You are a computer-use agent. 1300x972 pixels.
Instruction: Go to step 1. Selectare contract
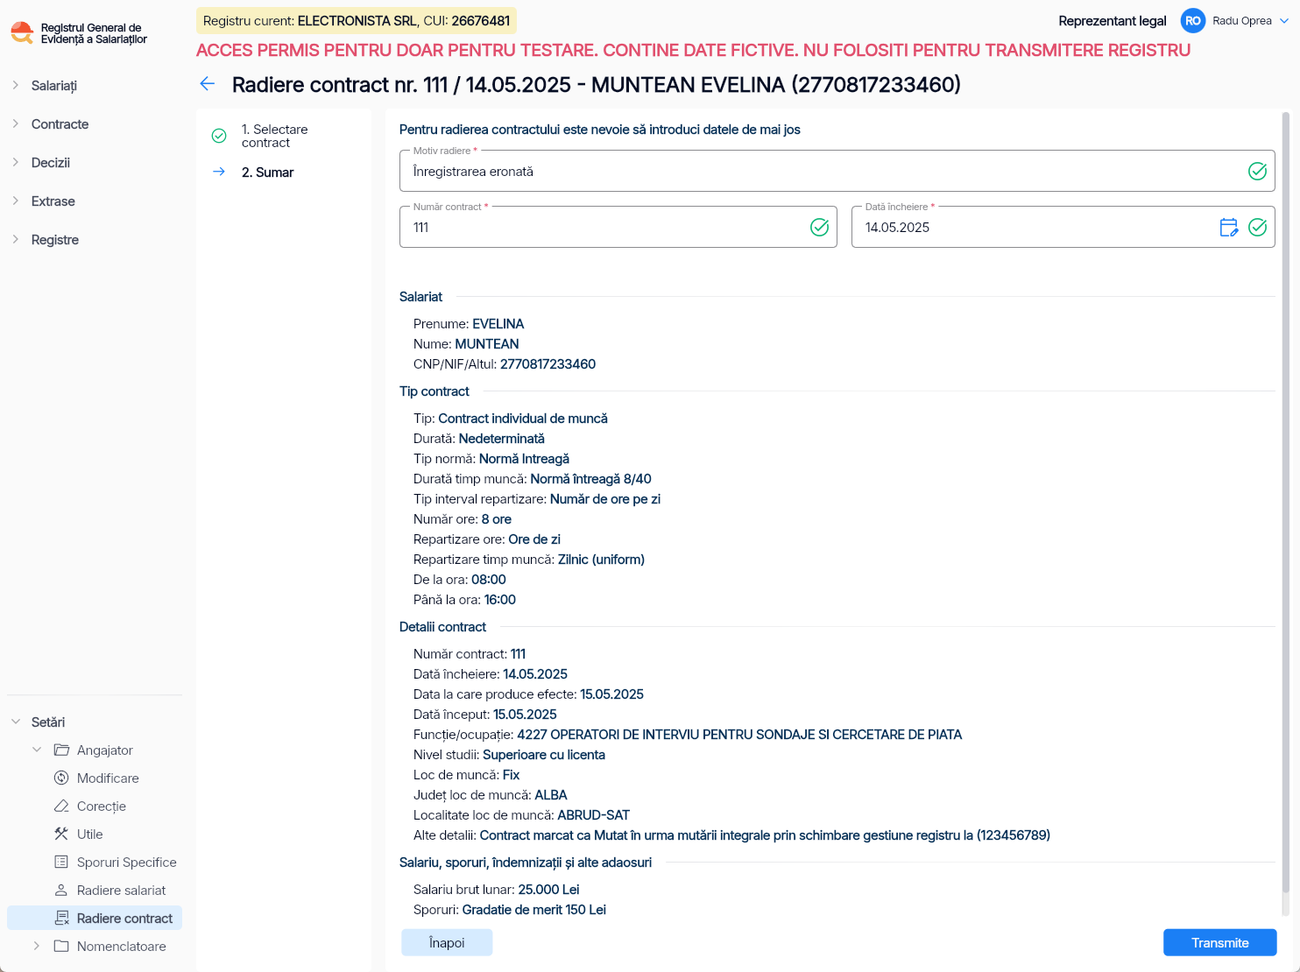tap(274, 136)
